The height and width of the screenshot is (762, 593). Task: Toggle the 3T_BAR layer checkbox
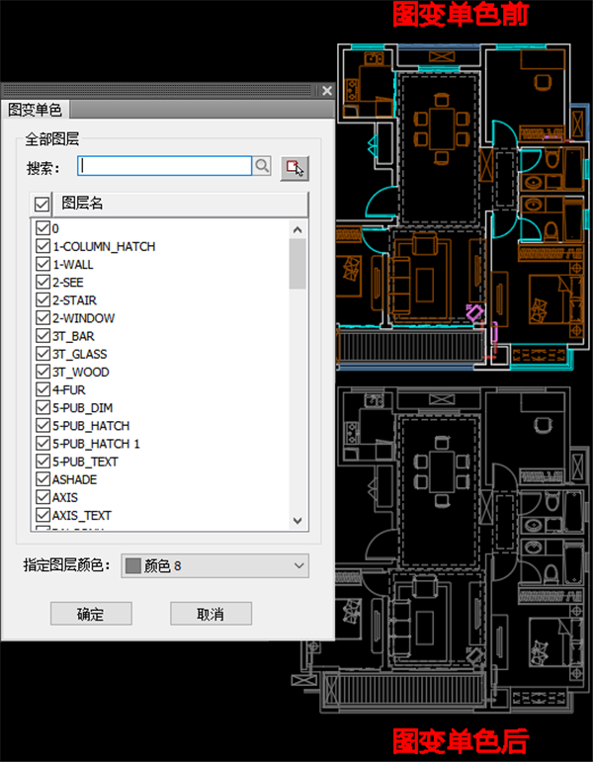tap(42, 336)
